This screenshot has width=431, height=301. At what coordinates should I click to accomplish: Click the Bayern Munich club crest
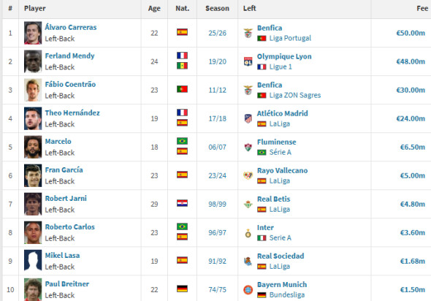coord(248,290)
